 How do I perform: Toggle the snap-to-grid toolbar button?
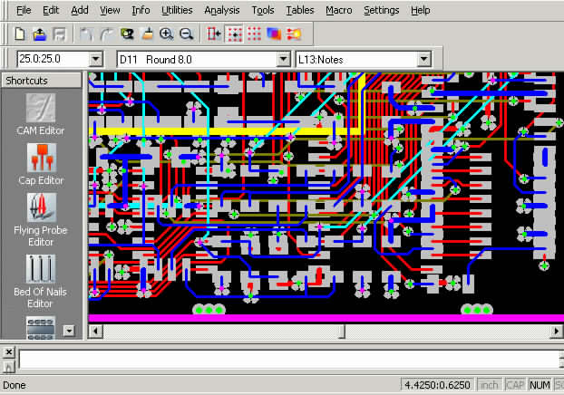235,34
